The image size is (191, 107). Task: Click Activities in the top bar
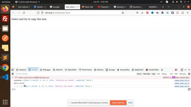(6, 2)
